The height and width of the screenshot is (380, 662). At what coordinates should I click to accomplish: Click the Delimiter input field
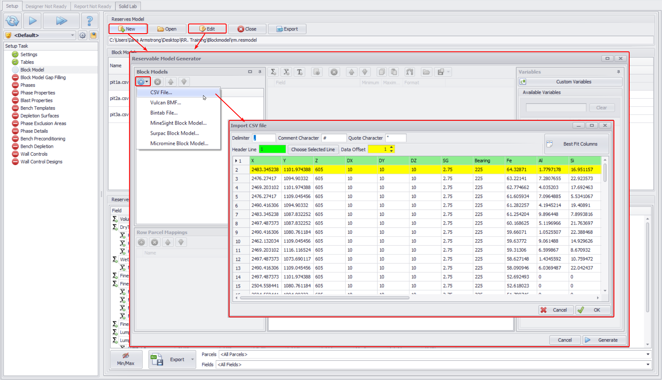coord(264,138)
